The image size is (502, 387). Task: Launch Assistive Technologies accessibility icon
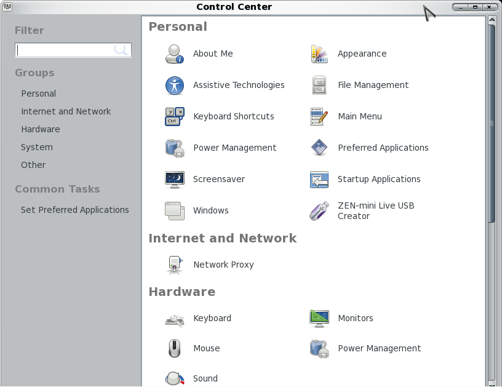point(175,86)
